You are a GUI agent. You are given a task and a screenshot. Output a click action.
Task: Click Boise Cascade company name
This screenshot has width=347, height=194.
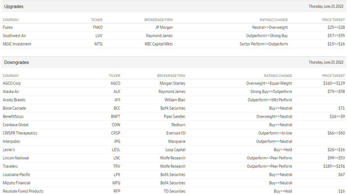[x=14, y=108]
